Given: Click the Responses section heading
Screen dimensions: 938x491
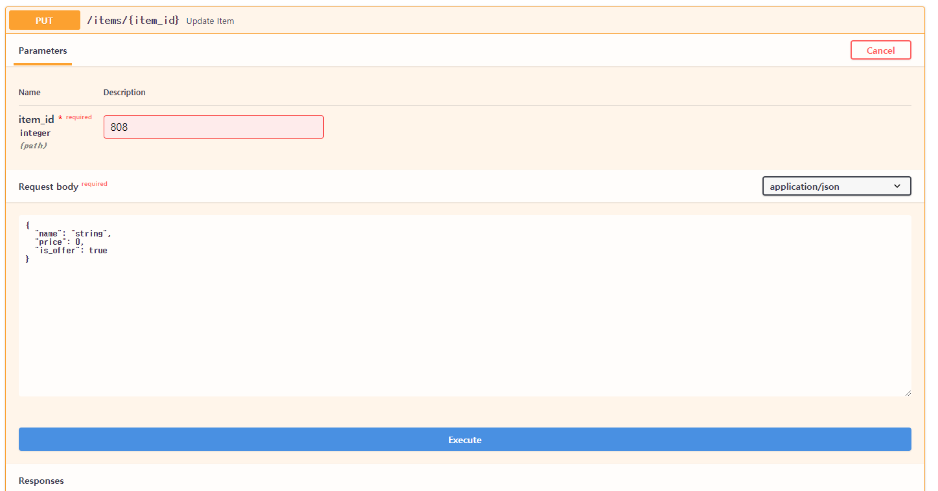Looking at the screenshot, I should click(41, 481).
